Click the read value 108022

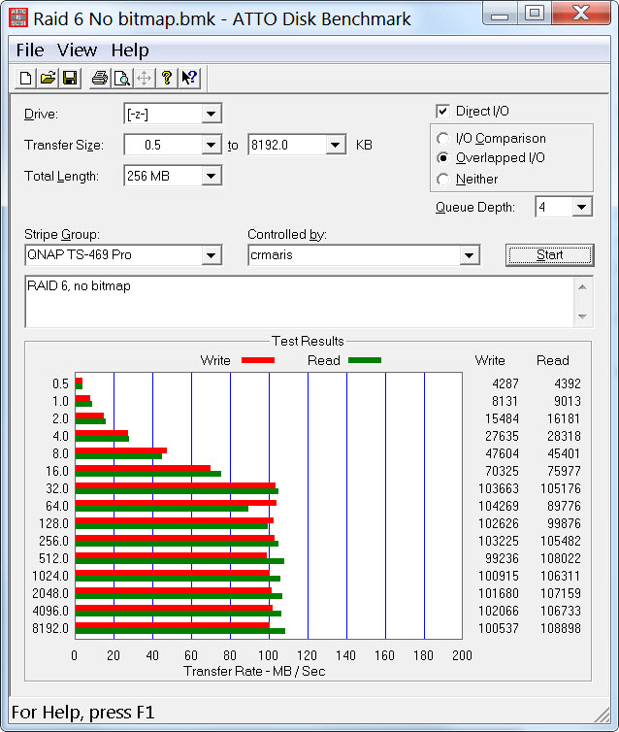point(560,558)
